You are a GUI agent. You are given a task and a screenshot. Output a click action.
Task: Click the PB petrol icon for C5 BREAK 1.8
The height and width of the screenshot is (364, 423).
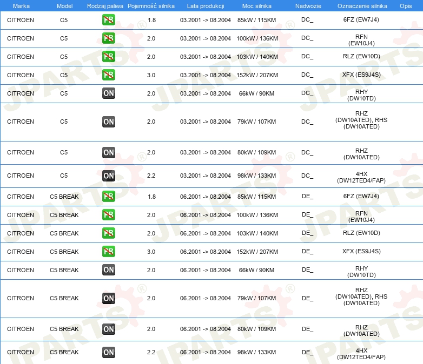point(109,197)
